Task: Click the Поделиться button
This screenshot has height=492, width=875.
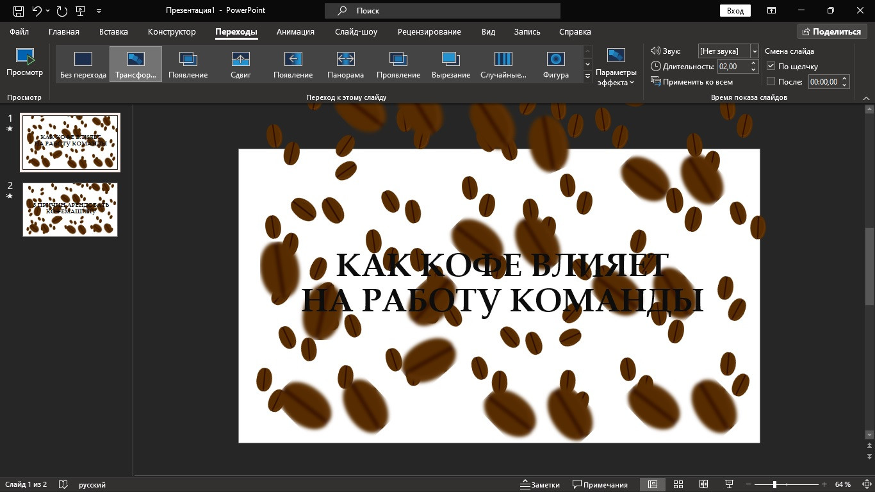Action: pos(831,31)
